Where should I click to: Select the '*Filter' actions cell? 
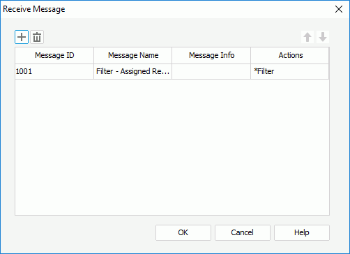coord(290,71)
